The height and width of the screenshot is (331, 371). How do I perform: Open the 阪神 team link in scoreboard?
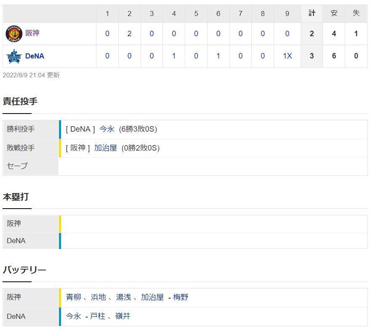click(32, 33)
